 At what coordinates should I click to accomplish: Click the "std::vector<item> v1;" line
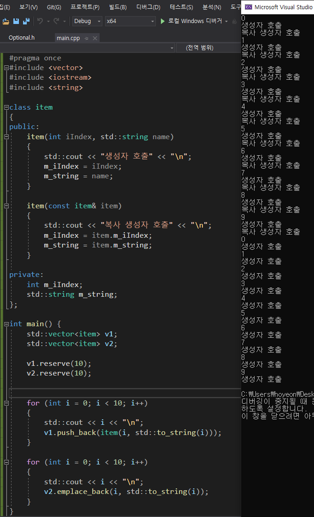(72, 334)
